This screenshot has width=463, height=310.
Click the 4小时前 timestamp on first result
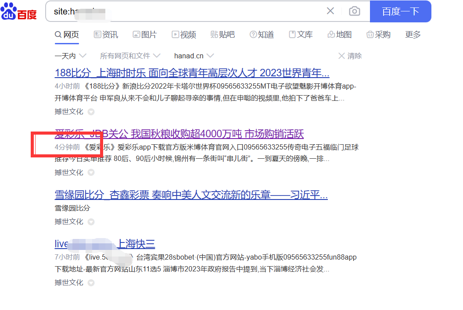point(67,86)
